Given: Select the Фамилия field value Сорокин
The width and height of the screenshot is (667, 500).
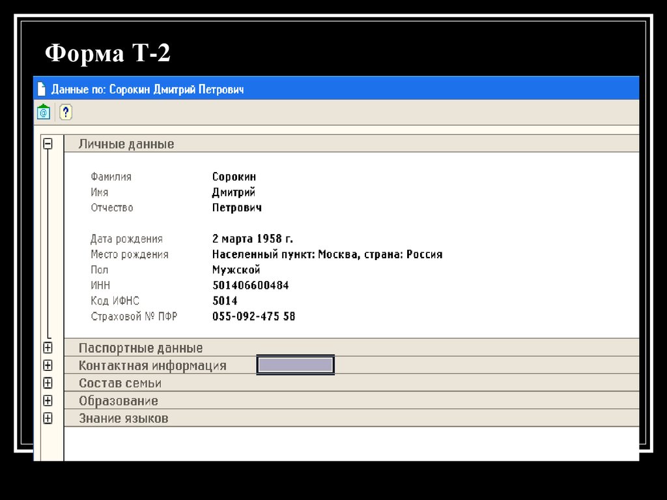Looking at the screenshot, I should point(235,176).
